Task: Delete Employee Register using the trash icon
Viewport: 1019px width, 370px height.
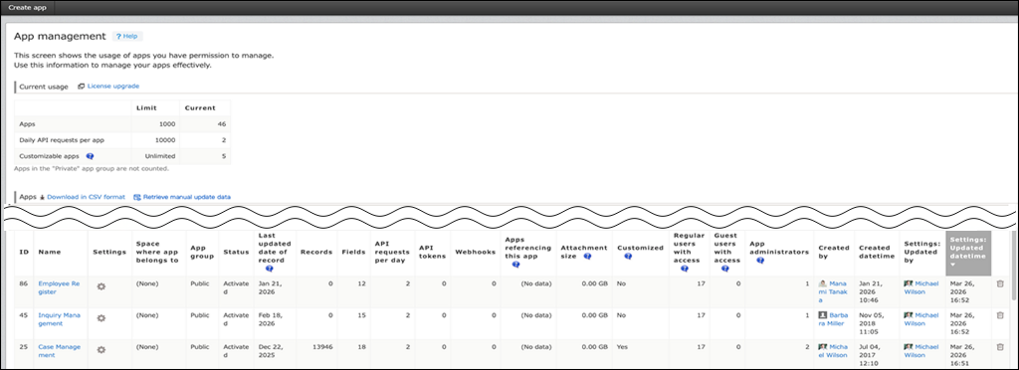Action: pos(999,283)
